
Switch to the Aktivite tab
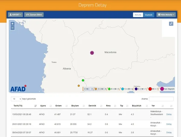click(138, 15)
